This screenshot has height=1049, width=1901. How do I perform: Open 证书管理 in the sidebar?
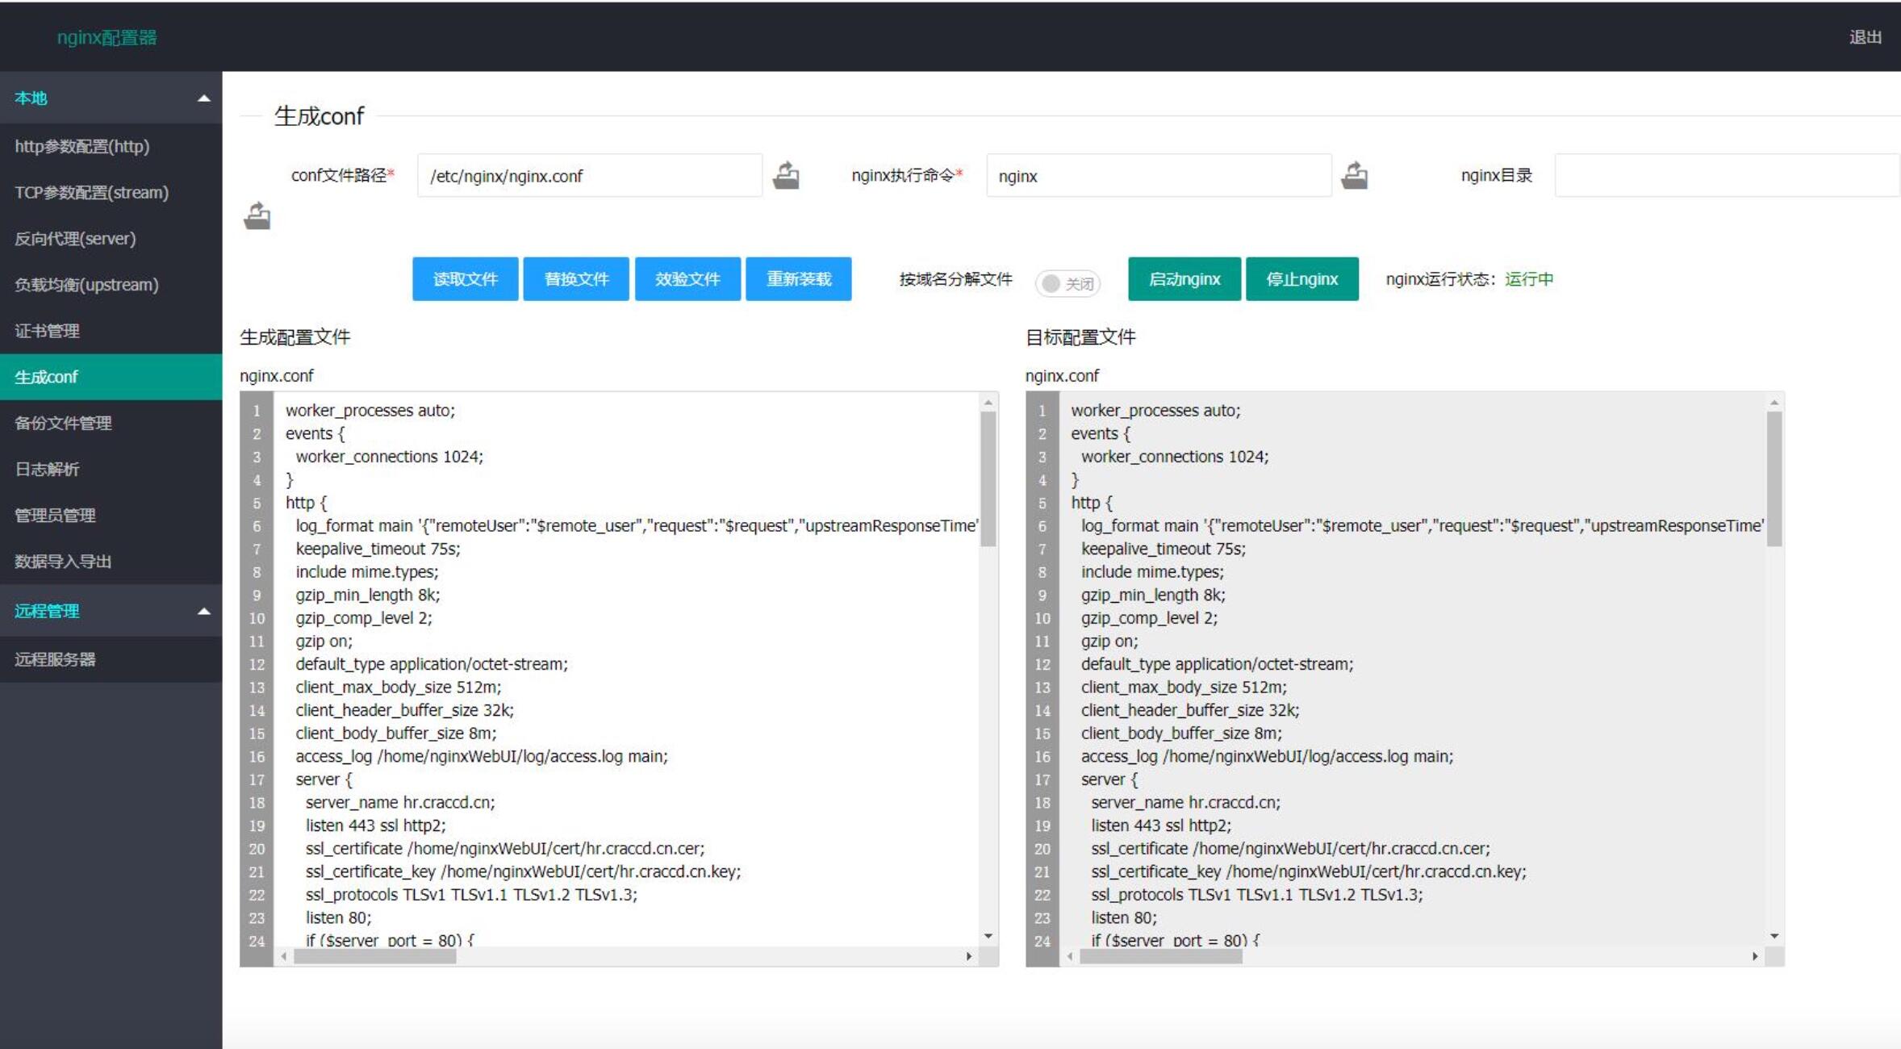tap(47, 331)
